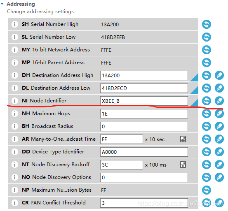This screenshot has width=228, height=211.
Task: Write the DD Device Type Identifier setting
Action: click(219, 152)
